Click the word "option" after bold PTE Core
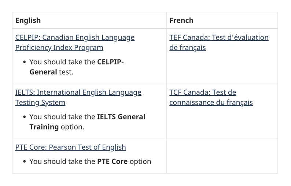 click(140, 161)
